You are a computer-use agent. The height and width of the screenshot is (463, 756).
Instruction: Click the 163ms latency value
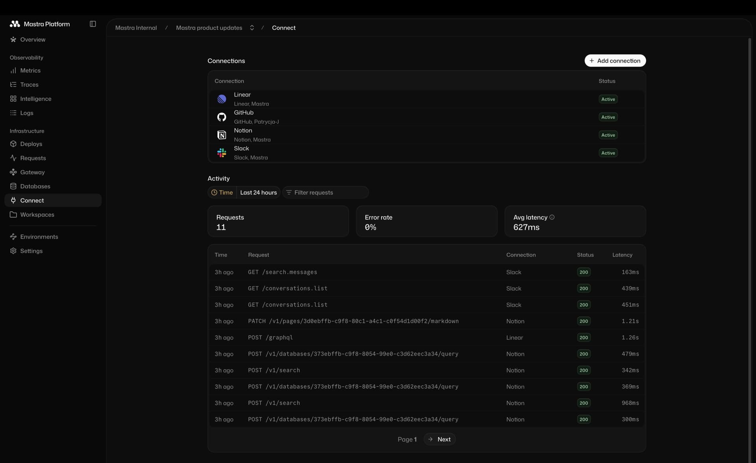point(630,272)
